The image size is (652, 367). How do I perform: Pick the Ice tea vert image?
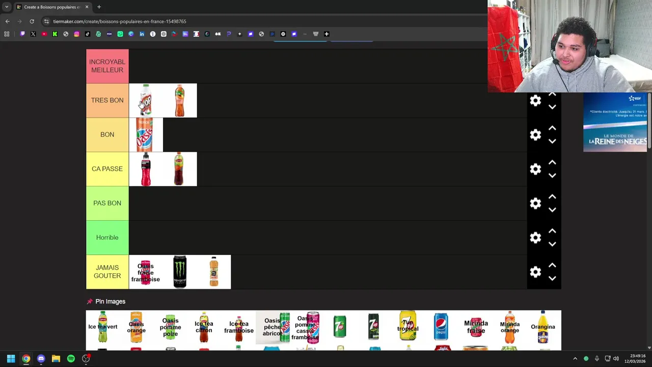[103, 327]
